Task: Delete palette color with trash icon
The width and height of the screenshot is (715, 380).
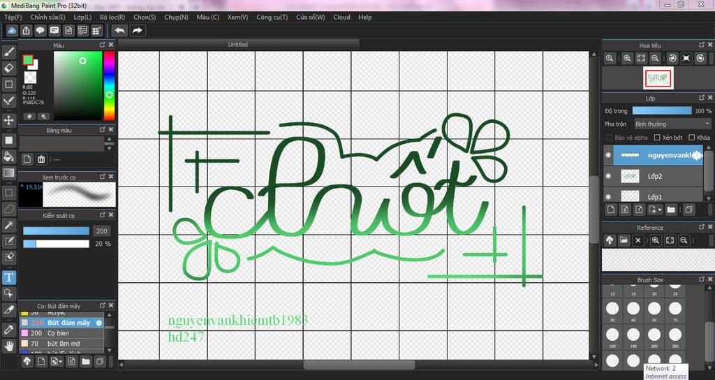Action: click(41, 159)
